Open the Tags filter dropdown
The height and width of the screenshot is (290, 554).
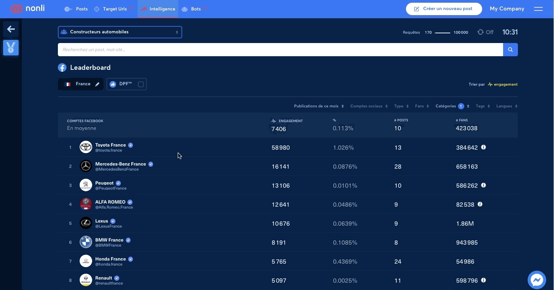click(x=483, y=106)
